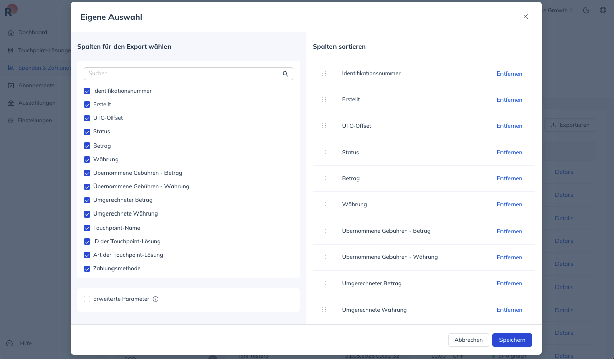Click drag handle for Übernommene Gebühren - Betrag
The width and height of the screenshot is (614, 359).
pos(324,231)
